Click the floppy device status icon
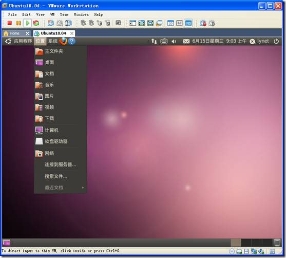The width and height of the screenshot is (286, 258). click(x=246, y=251)
